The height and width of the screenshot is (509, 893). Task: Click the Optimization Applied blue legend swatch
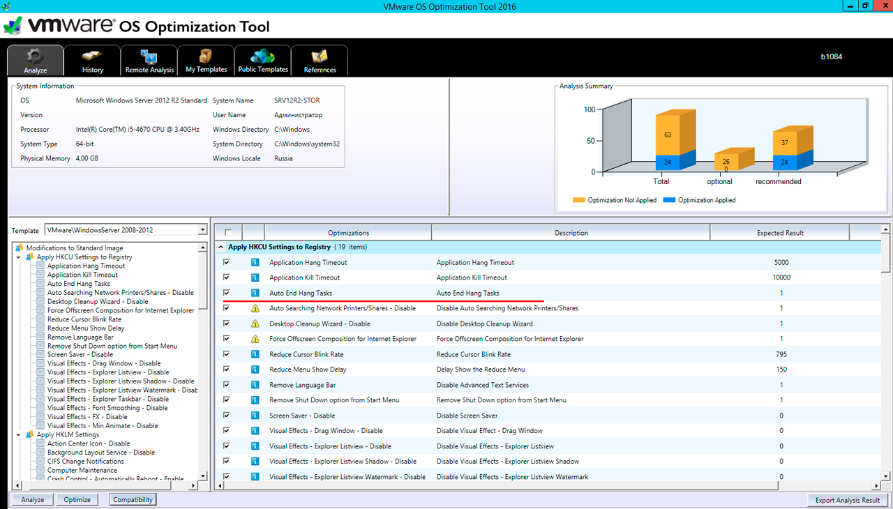tap(669, 200)
